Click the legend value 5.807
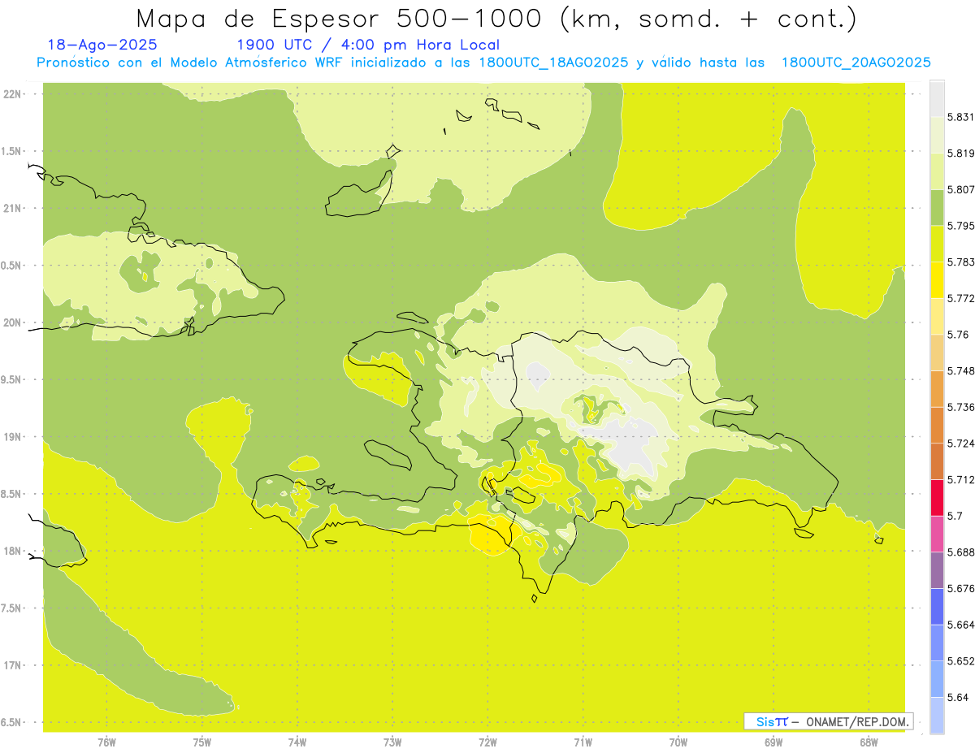The image size is (975, 753). tap(960, 189)
